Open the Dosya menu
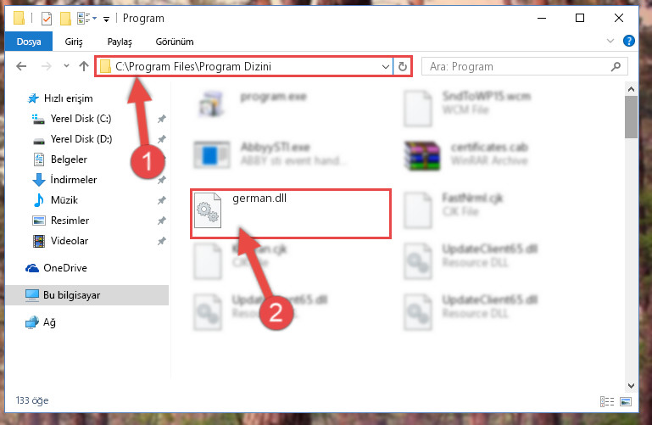 (29, 42)
